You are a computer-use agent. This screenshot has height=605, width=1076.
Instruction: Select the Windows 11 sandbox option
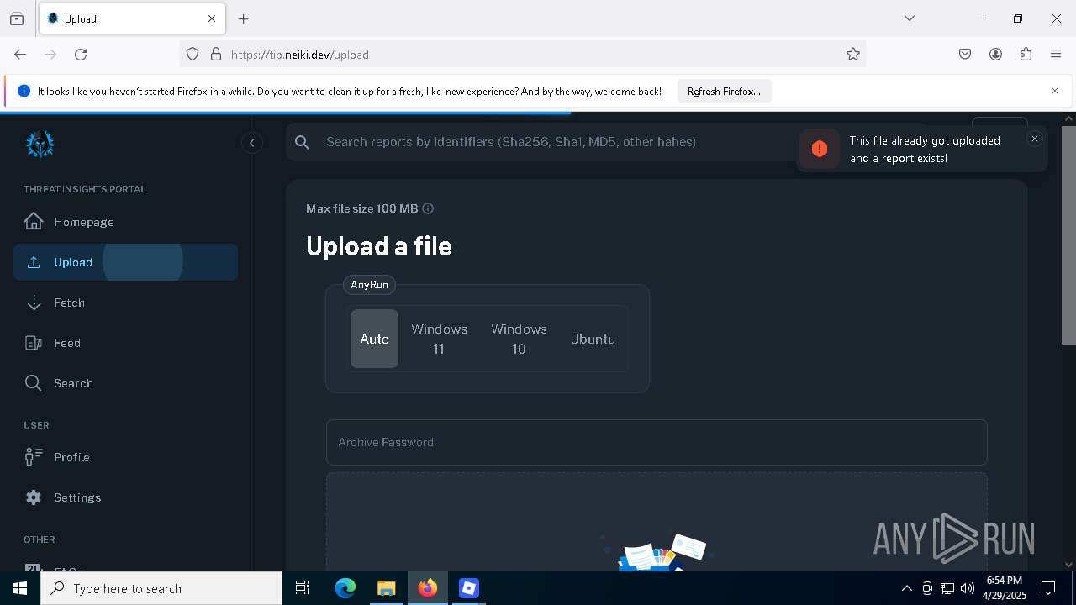pos(439,339)
